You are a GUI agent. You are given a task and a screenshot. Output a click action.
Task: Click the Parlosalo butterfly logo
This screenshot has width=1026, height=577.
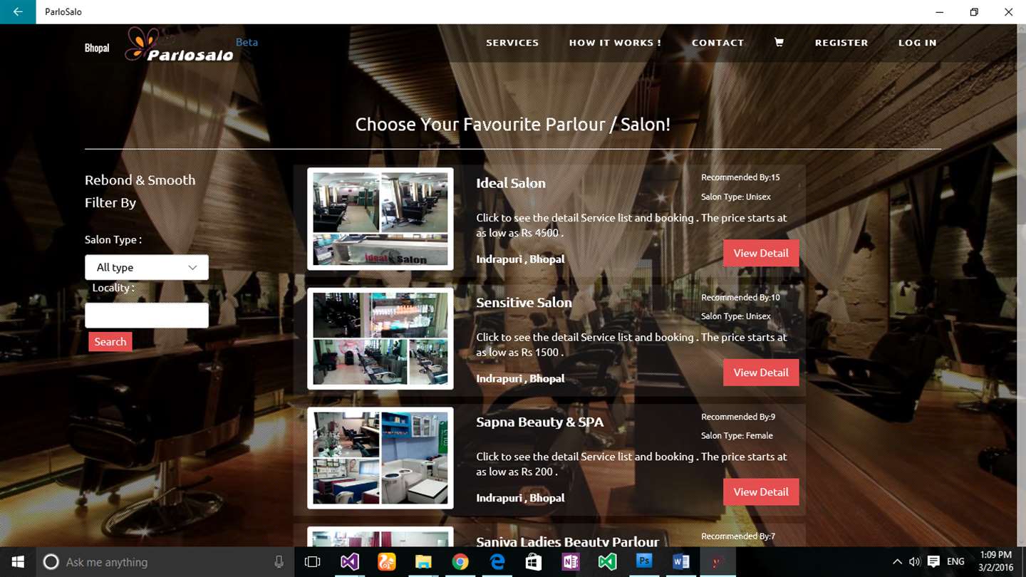[180, 45]
